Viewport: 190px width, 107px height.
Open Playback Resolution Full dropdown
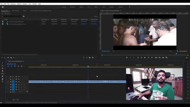coord(172,51)
